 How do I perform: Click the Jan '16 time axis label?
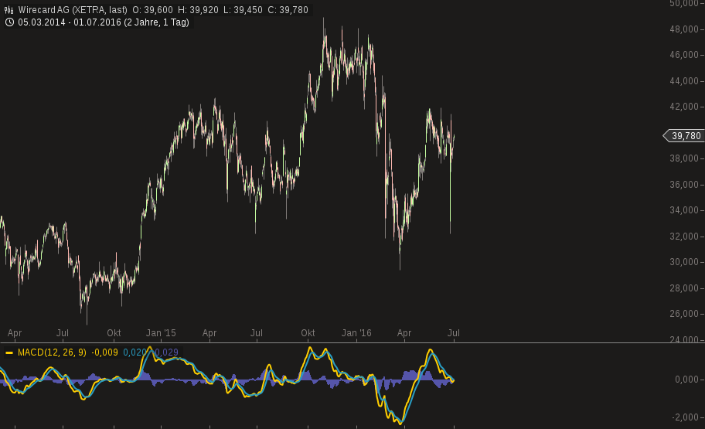(x=356, y=333)
